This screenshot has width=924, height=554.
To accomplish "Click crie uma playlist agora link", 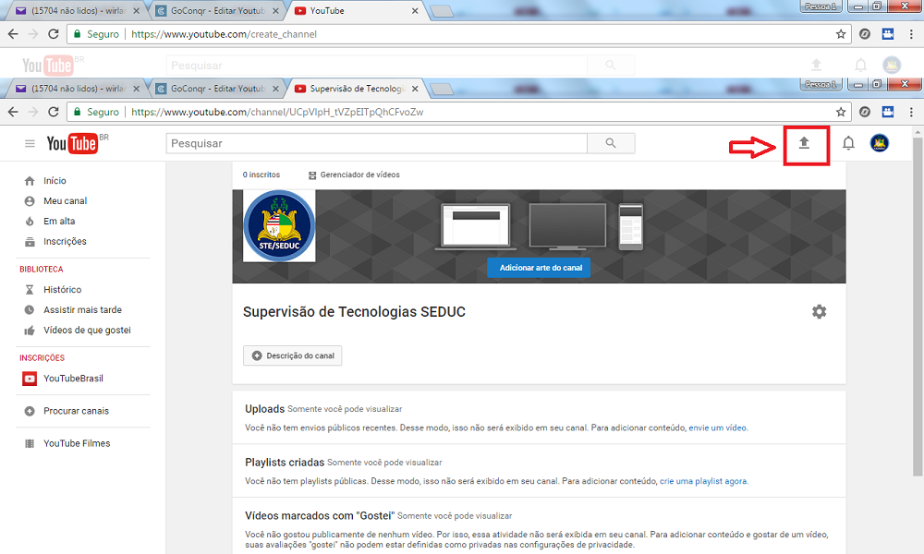I will [x=702, y=482].
